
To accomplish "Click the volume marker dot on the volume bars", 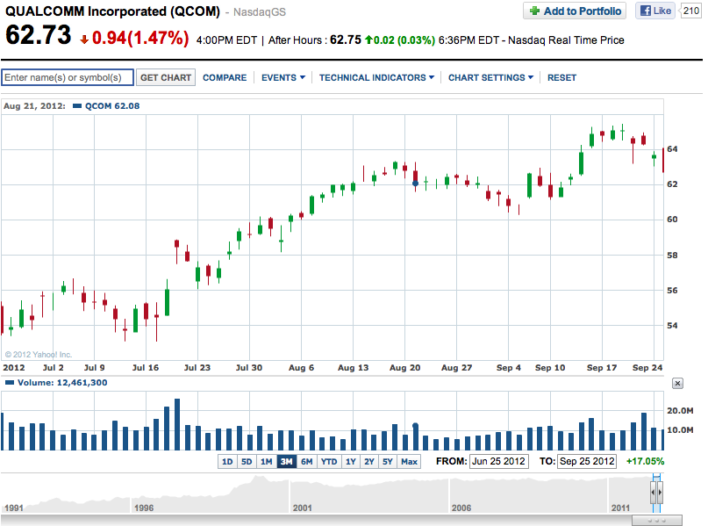I will point(415,425).
